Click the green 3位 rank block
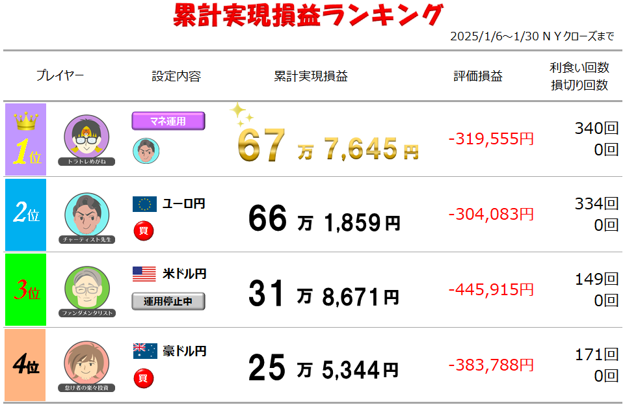This screenshot has width=625, height=407. point(26,290)
